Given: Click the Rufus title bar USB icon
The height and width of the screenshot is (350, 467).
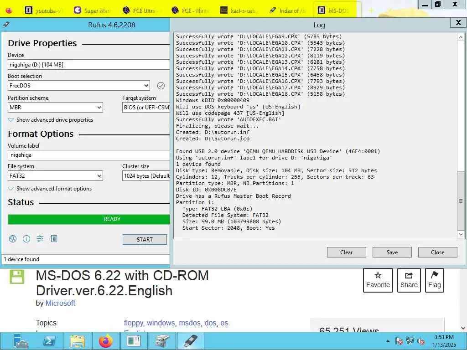Looking at the screenshot, I should pyautogui.click(x=6, y=25).
